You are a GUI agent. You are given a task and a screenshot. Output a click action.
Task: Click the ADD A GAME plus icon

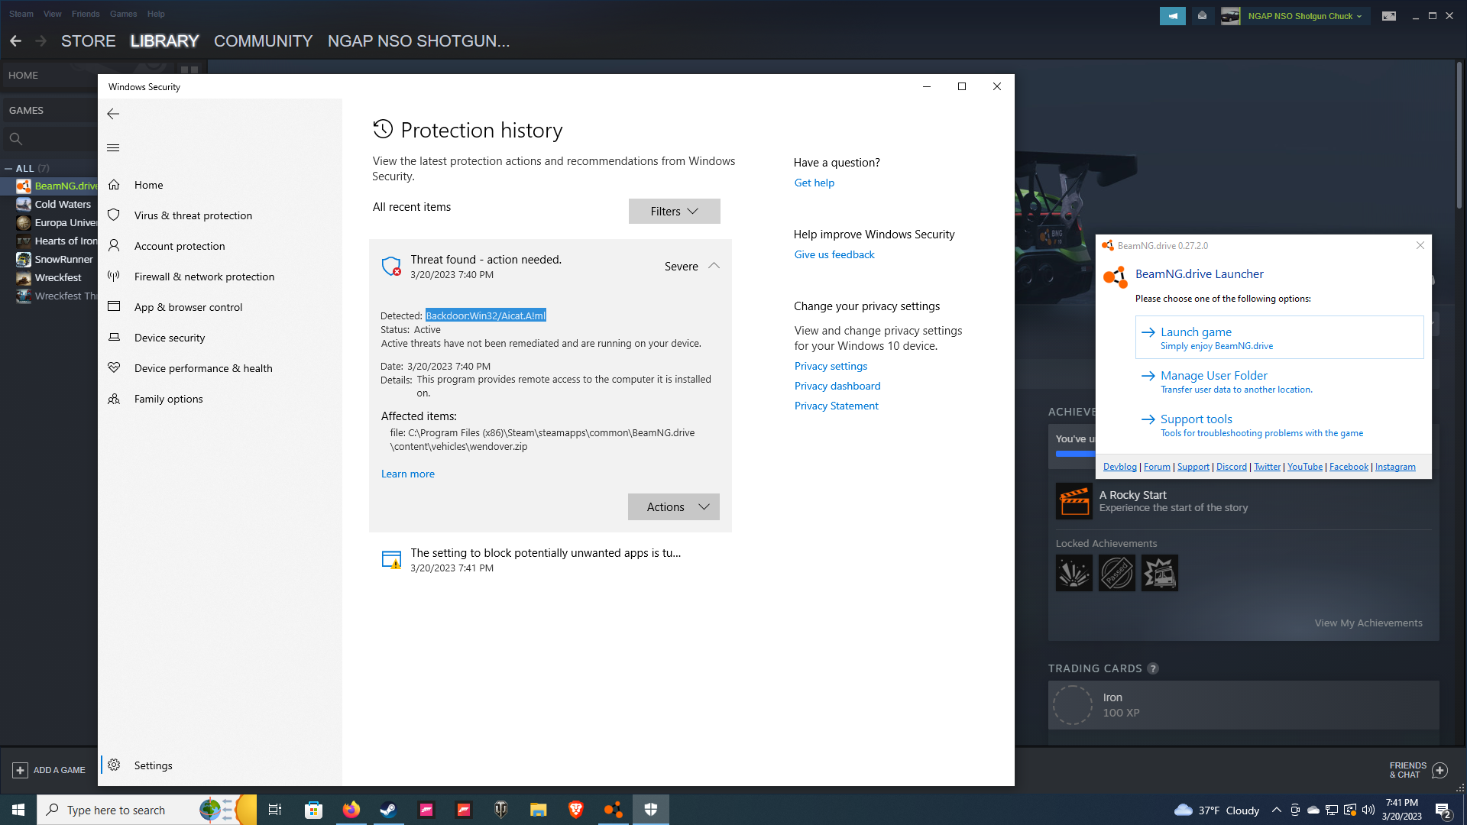pyautogui.click(x=21, y=770)
